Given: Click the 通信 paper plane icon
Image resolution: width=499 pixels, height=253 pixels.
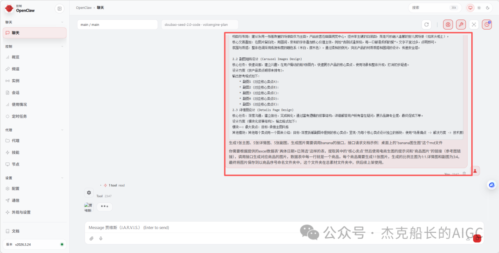Looking at the screenshot, I should pos(8,200).
